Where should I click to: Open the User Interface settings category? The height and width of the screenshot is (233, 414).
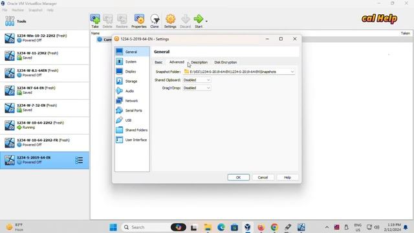[x=132, y=140]
